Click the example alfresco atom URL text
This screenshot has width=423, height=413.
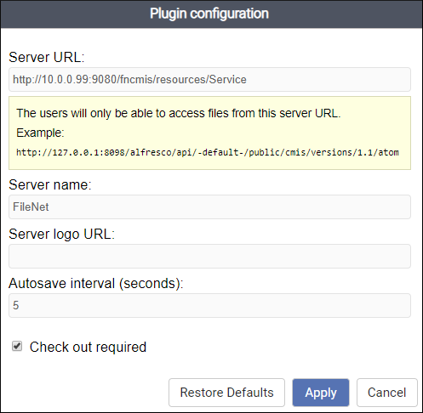(208, 152)
